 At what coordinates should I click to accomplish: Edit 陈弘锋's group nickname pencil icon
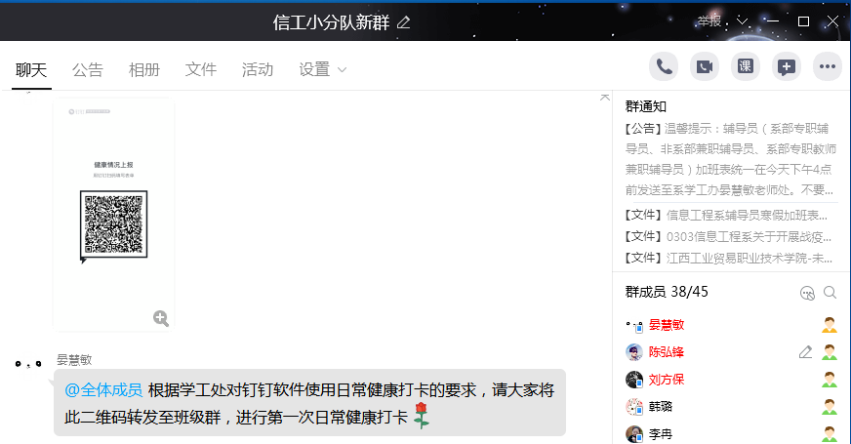805,352
